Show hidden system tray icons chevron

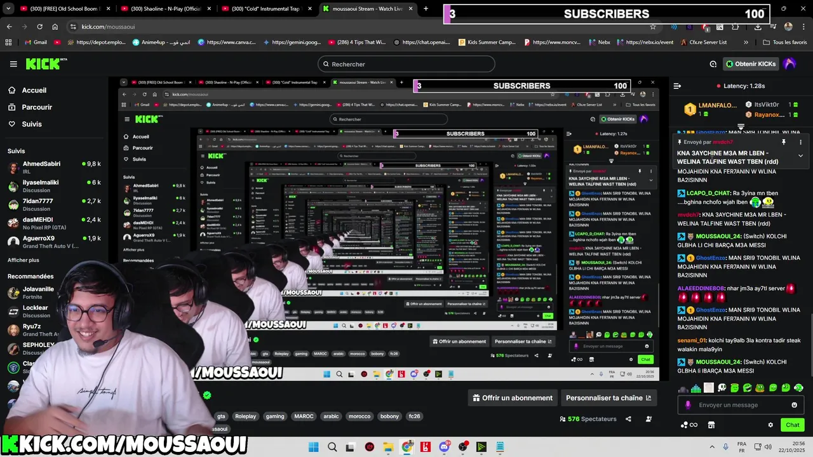point(711,447)
